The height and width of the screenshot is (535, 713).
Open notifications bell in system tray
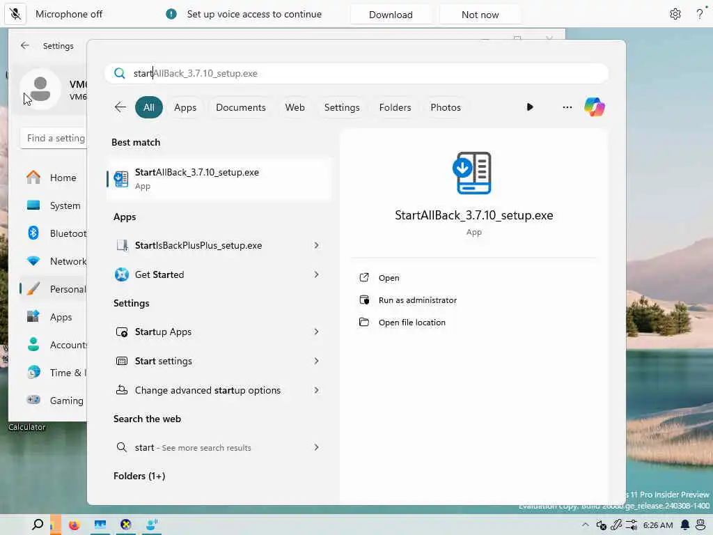(x=685, y=525)
